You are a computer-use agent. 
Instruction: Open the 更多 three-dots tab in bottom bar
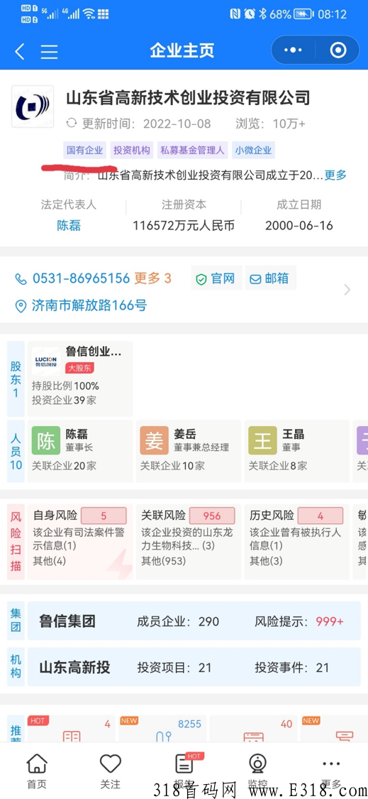[331, 771]
